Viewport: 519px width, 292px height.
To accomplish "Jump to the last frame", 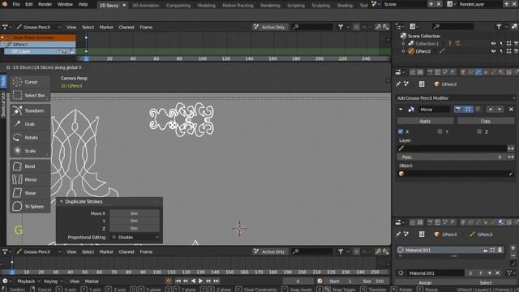I will click(x=217, y=281).
